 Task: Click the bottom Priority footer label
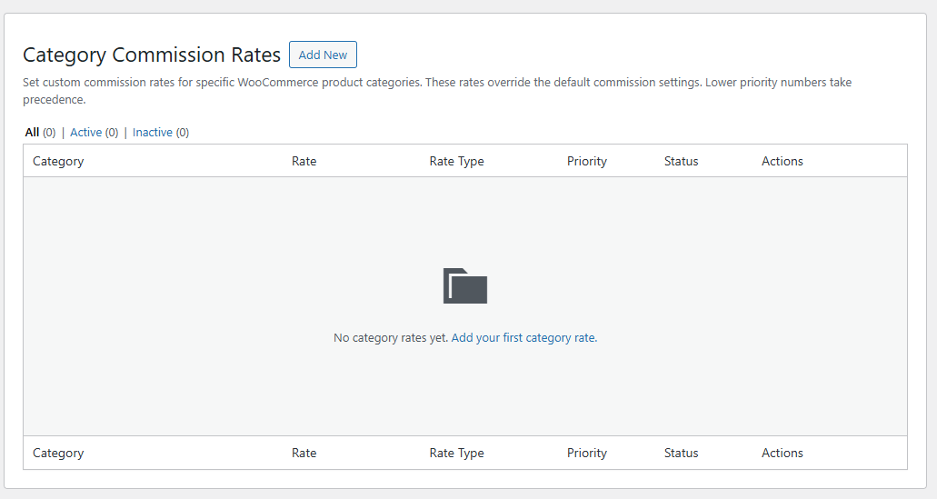[x=587, y=453]
